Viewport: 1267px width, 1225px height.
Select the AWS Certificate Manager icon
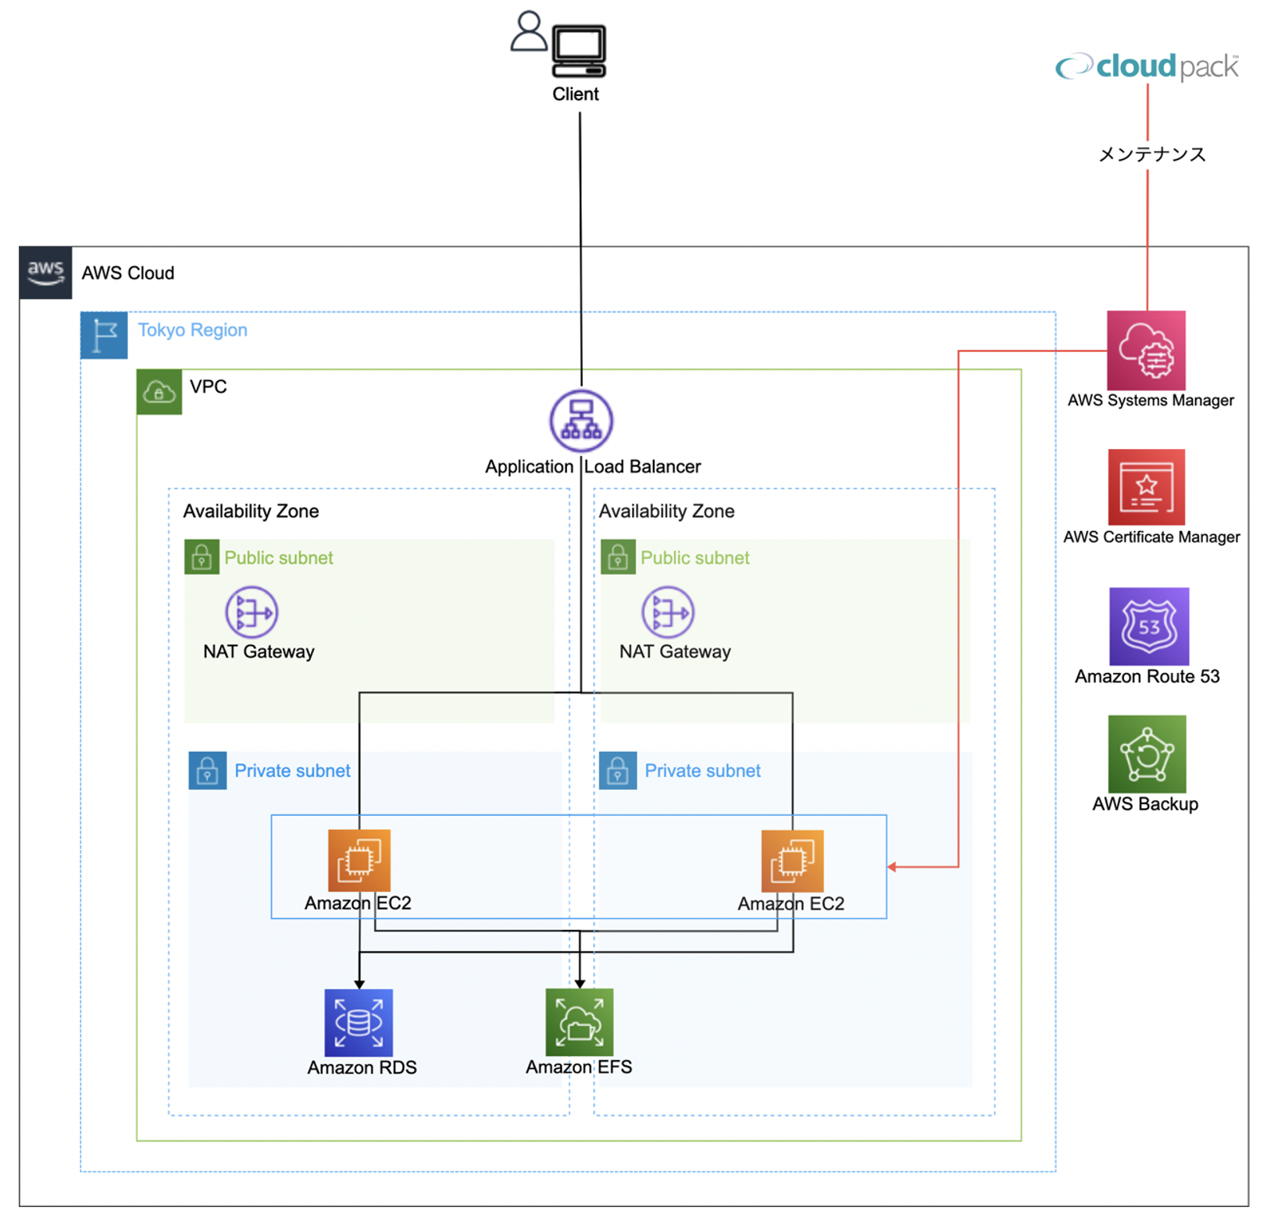coord(1146,487)
